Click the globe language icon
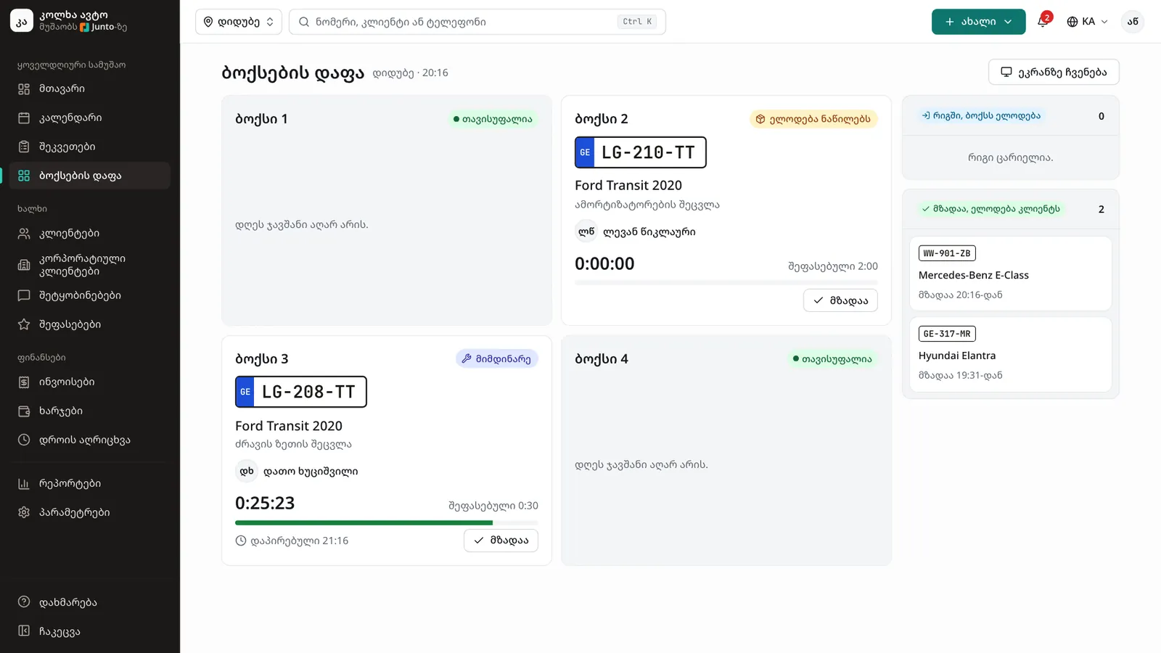Screen dimensions: 1161x653 click(x=1072, y=22)
